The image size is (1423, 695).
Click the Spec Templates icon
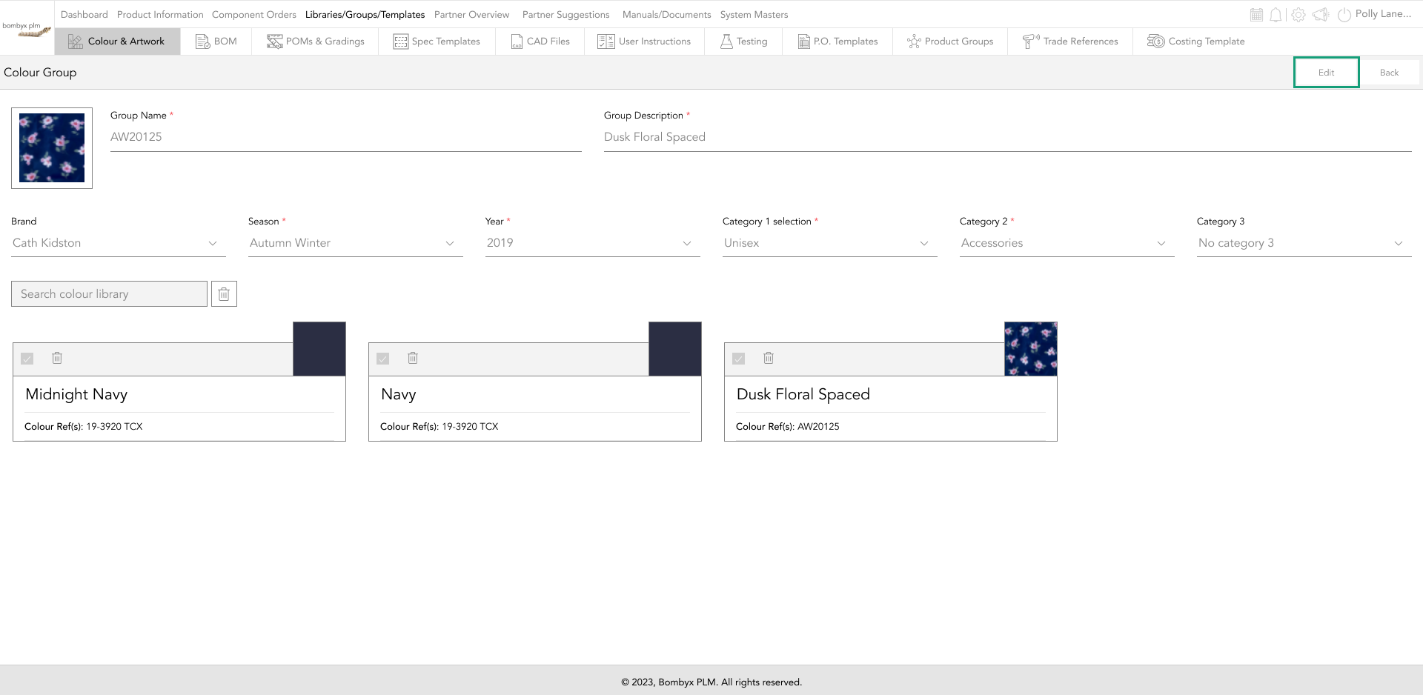(x=400, y=41)
